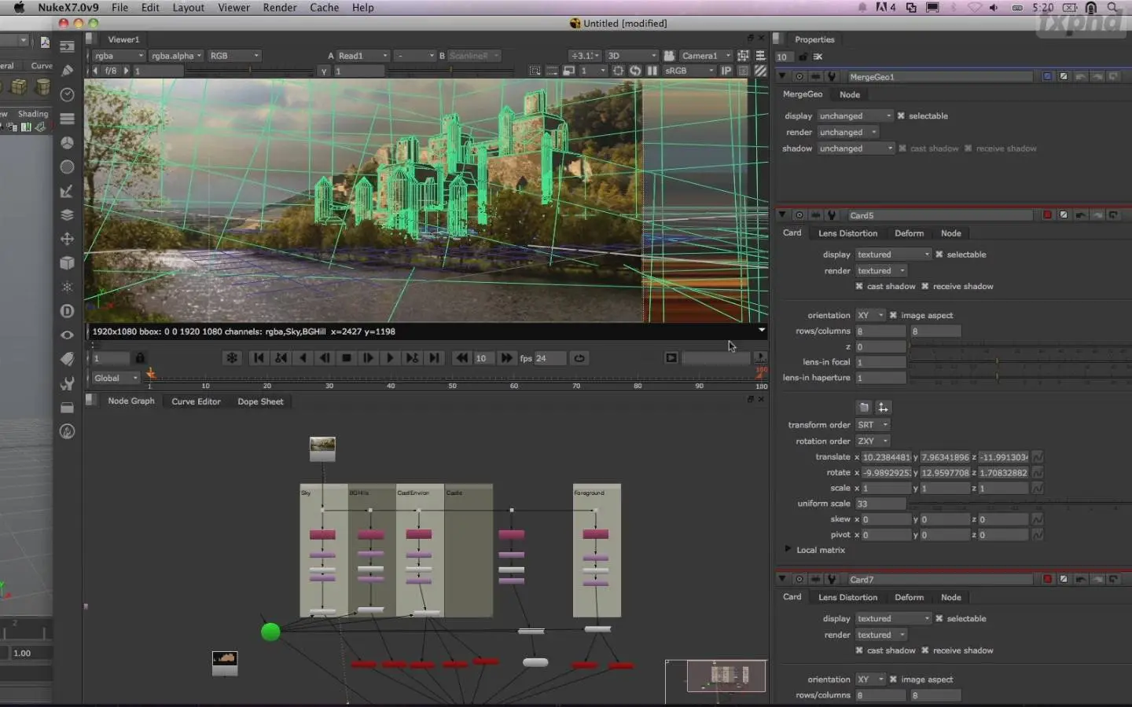Viewport: 1132px width, 707px height.
Task: Open the 3D nodes cube icon
Action: (68, 262)
